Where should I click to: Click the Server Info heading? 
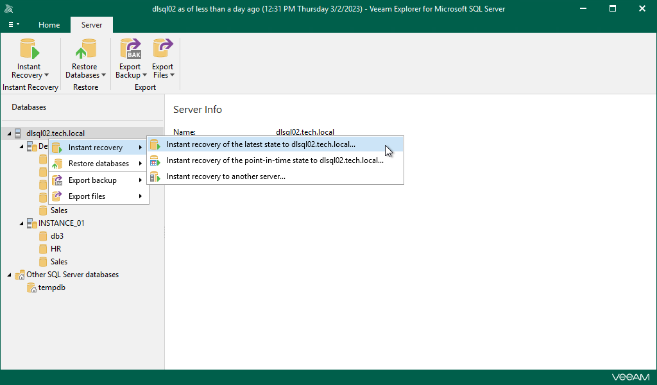[x=198, y=109]
